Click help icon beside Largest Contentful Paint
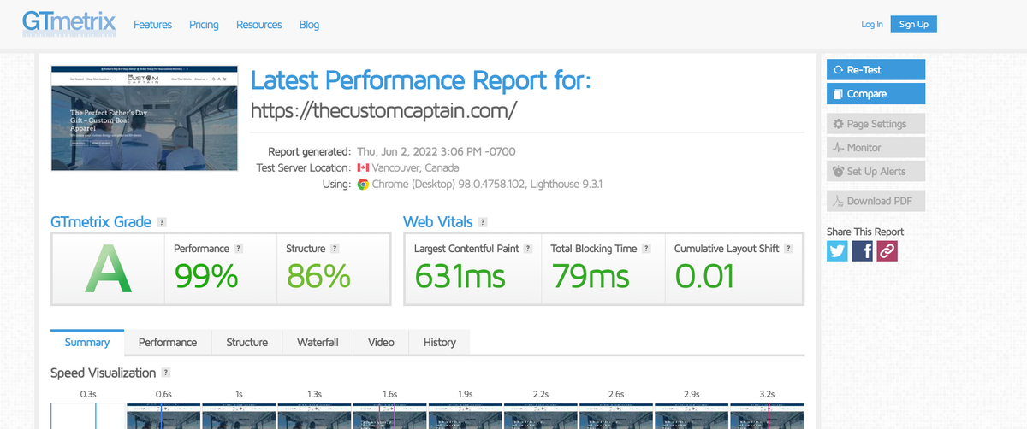Image resolution: width=1027 pixels, height=429 pixels. pos(528,248)
